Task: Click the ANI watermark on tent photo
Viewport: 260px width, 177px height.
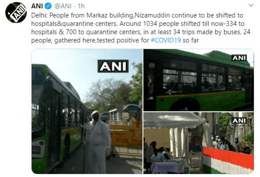Action: (x=239, y=121)
